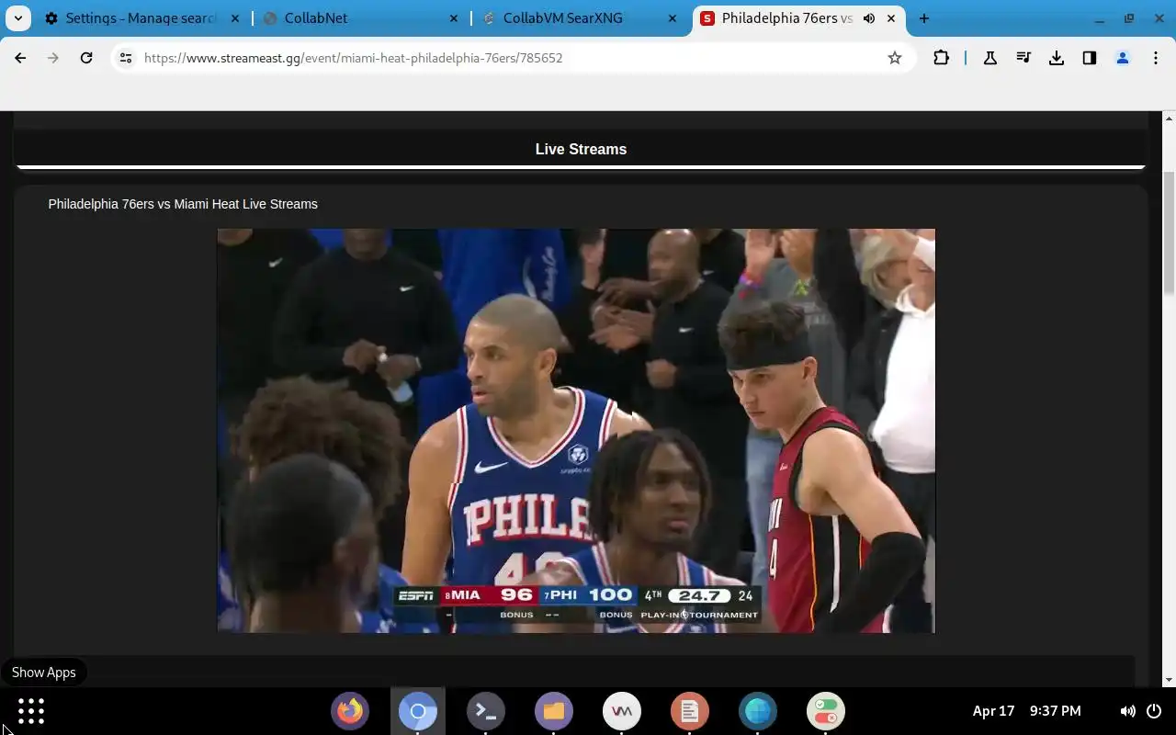The width and height of the screenshot is (1176, 735).
Task: Open Terminal from the dock
Action: [486, 711]
